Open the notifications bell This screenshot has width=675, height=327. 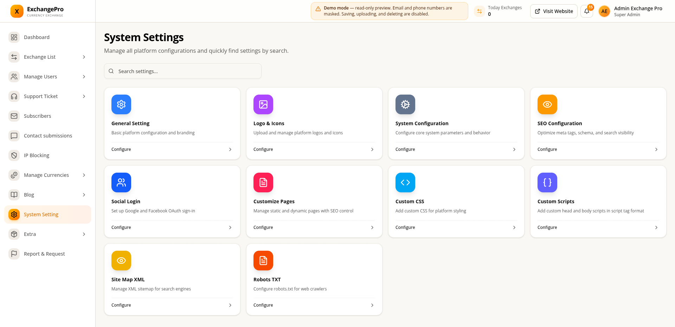(587, 11)
